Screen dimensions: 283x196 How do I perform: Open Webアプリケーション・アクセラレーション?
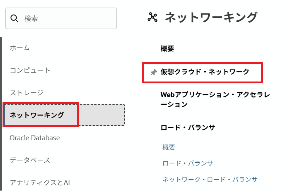tap(215, 100)
